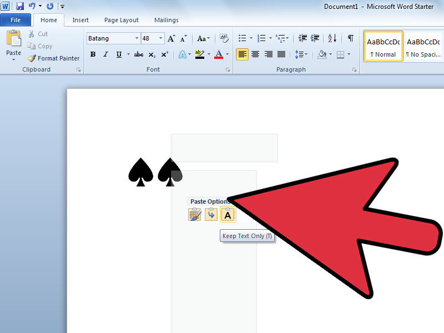Screen dimensions: 444x333
Task: Click the Numbering list icon
Action: pos(261,38)
